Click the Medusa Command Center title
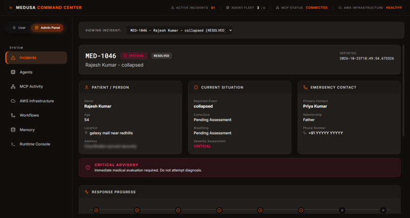The image size is (410, 218). tap(49, 8)
